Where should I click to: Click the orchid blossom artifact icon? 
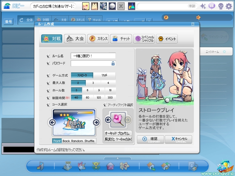[118, 120]
